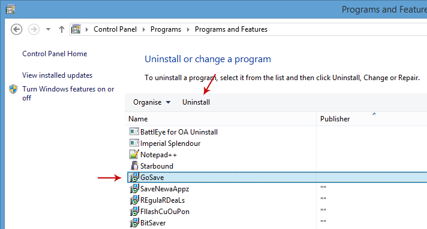Open the Control Panel Home link
This screenshot has width=427, height=229.
(x=55, y=54)
